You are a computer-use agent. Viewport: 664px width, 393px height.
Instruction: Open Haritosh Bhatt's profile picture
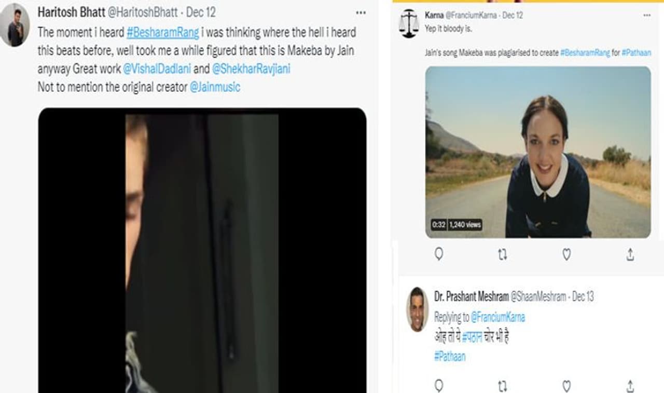(15, 25)
